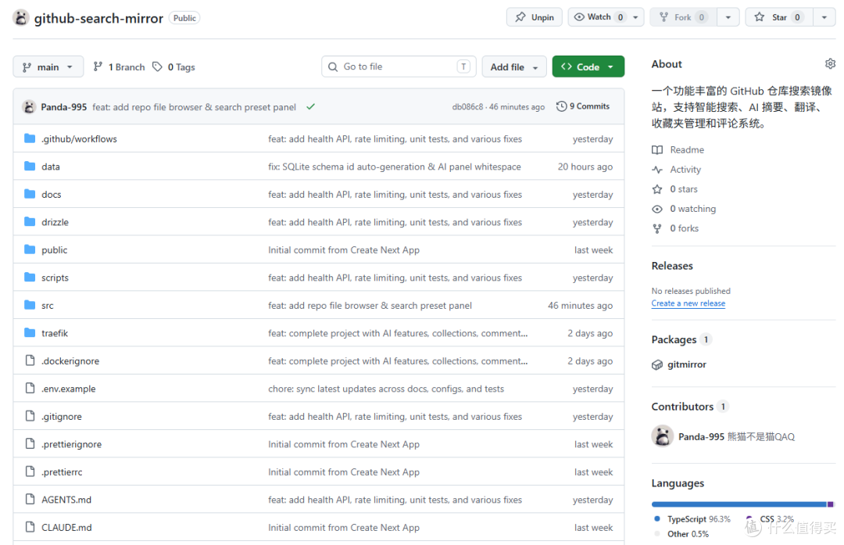The height and width of the screenshot is (545, 844).
Task: Click the Activity pulse icon
Action: coord(657,170)
